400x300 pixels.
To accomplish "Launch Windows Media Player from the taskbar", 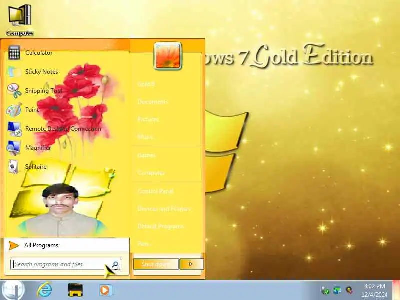I will pos(105,290).
